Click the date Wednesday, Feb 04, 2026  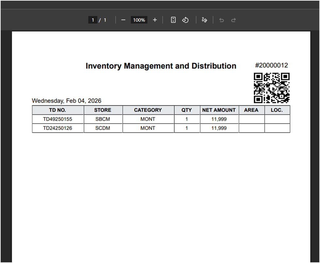click(x=66, y=101)
